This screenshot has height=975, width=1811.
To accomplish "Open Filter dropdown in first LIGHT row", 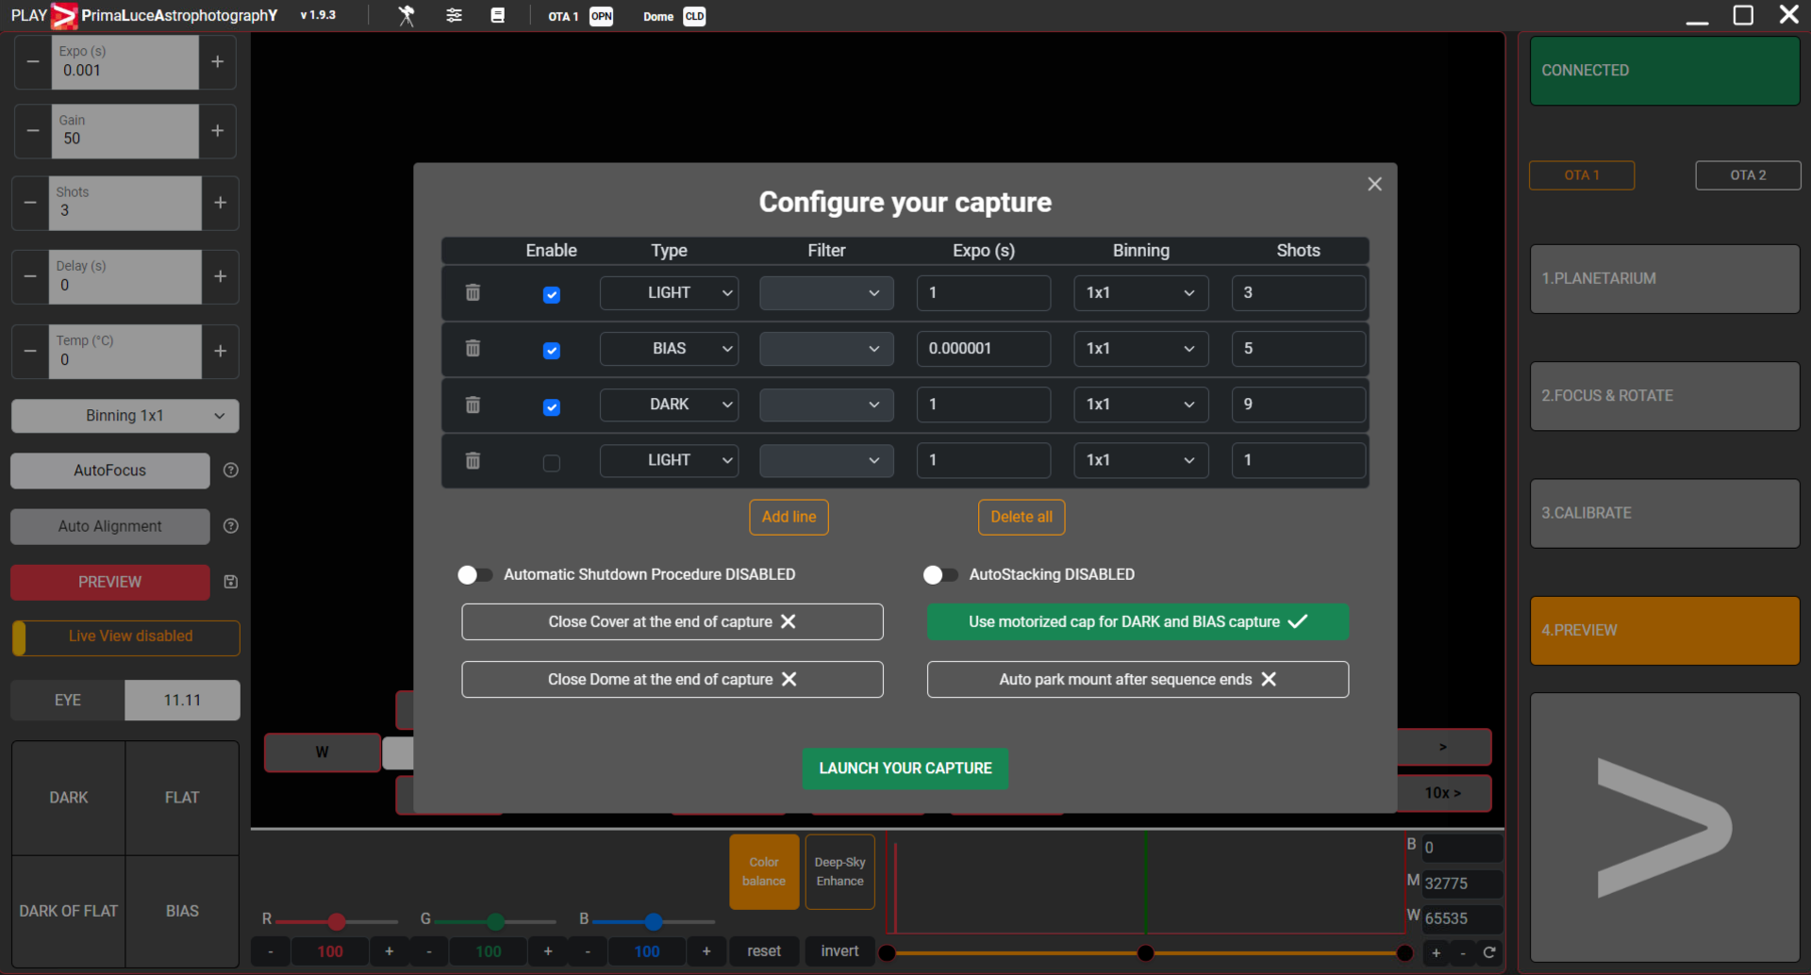I will [826, 293].
